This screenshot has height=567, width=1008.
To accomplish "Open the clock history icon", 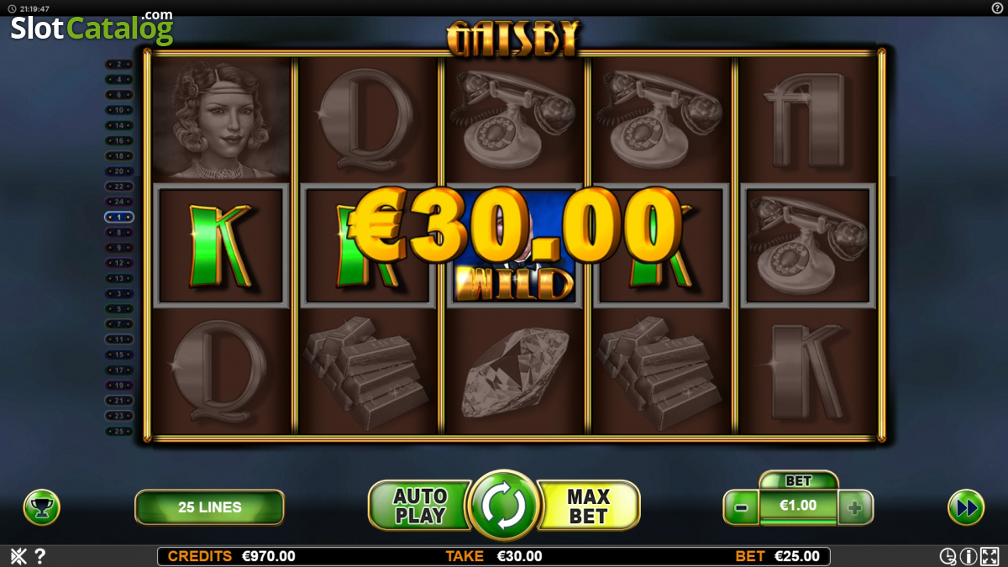I will click(948, 556).
